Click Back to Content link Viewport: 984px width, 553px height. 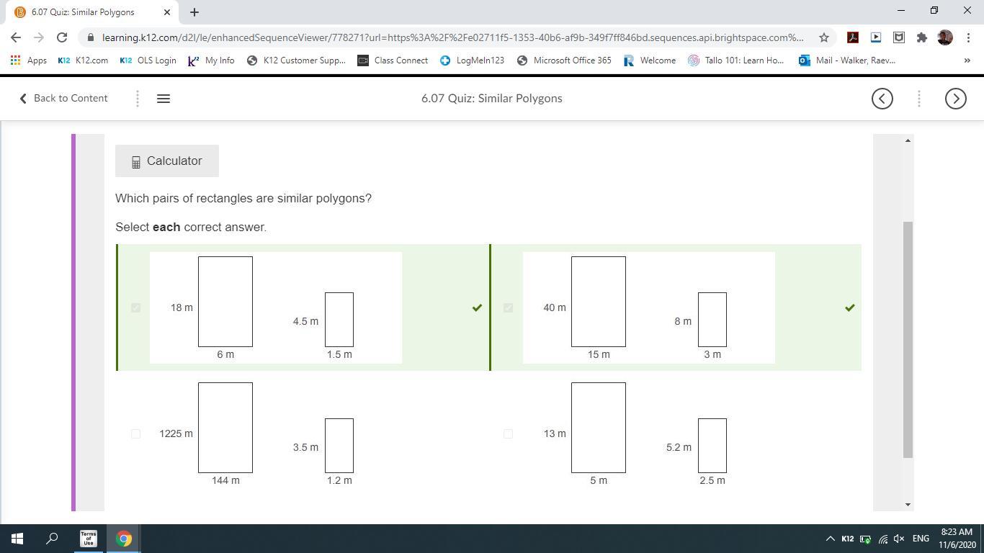point(63,98)
